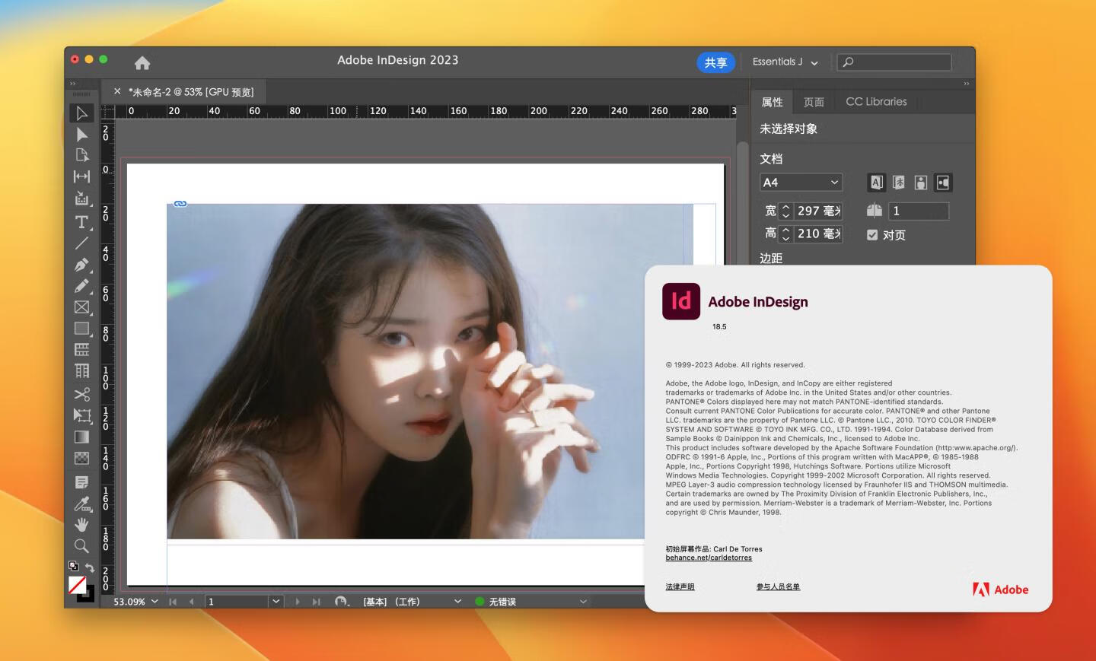Select the horizontal grid tool
This screenshot has height=661, width=1096.
81,350
